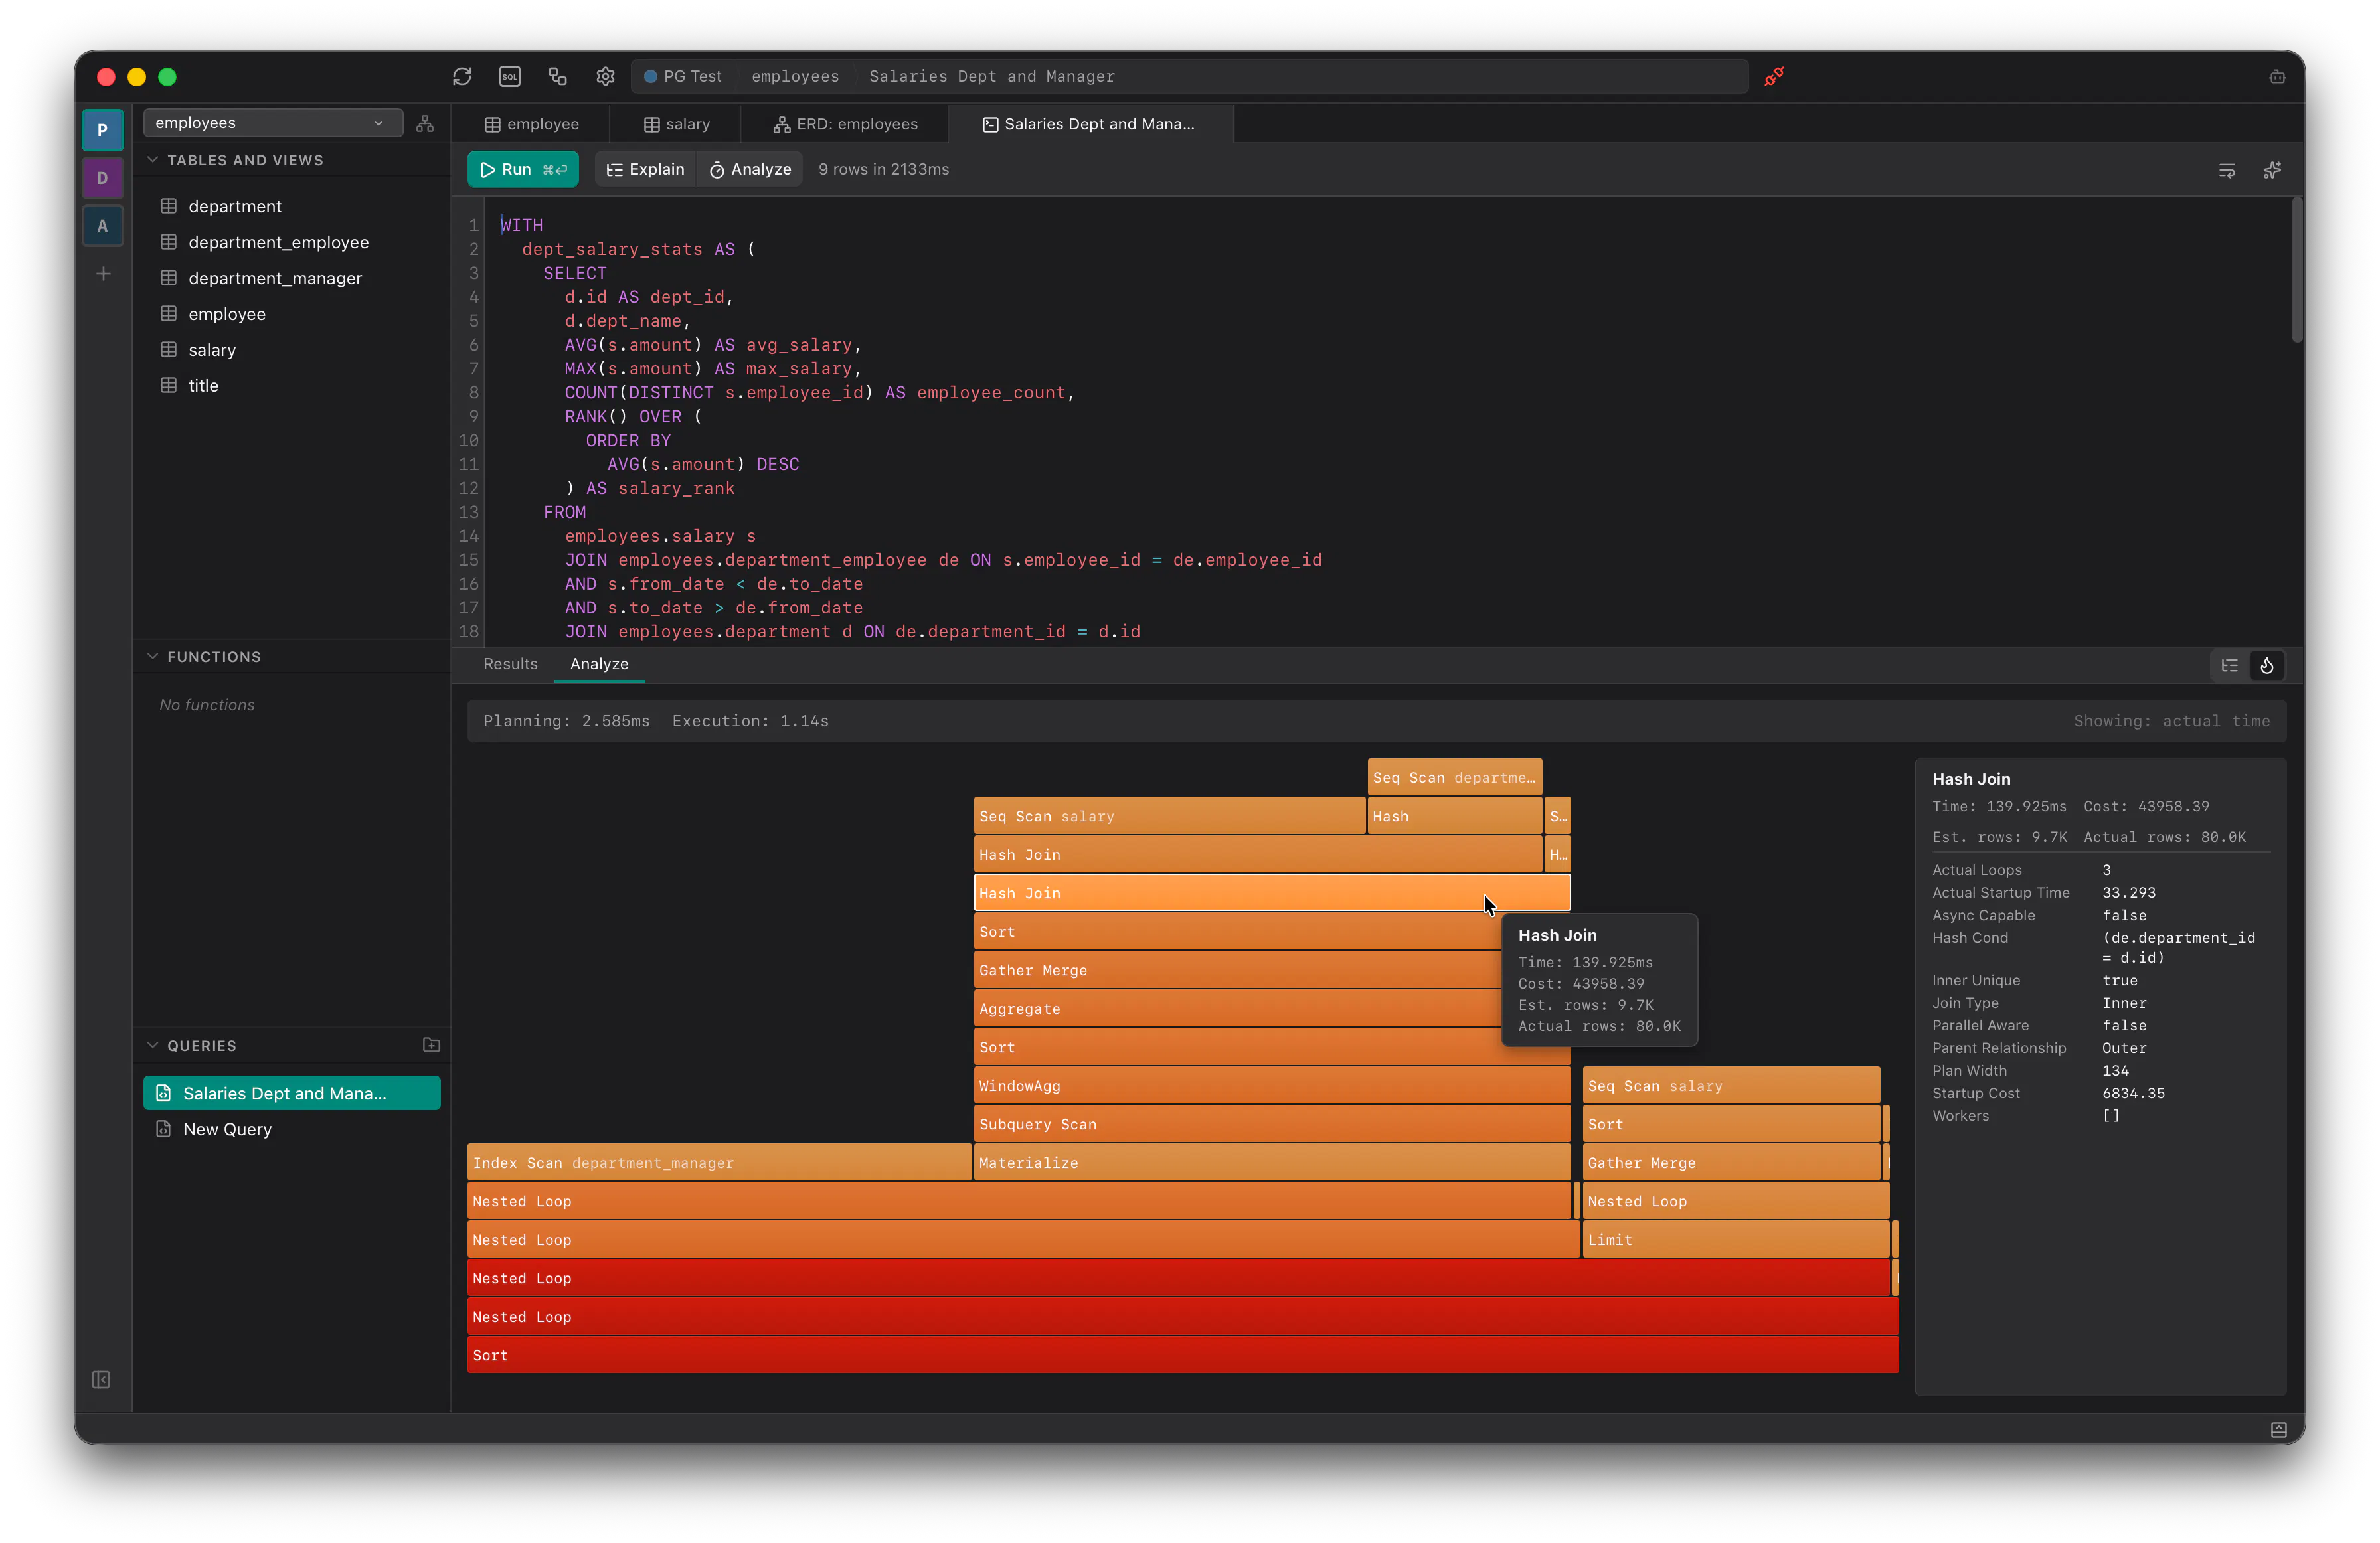Open the salary table tab

pos(676,124)
